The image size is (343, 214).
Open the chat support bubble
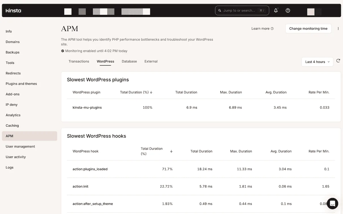click(332, 203)
